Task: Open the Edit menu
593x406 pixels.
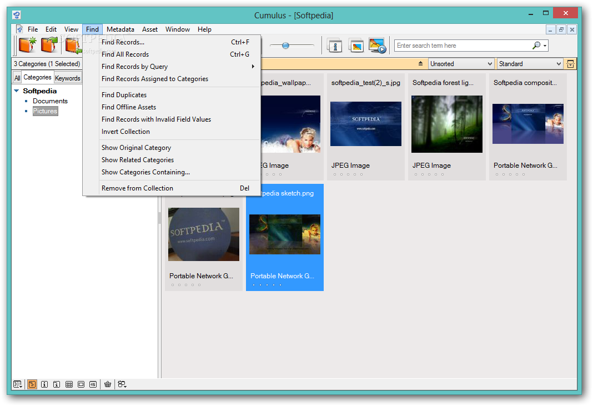Action: (51, 29)
